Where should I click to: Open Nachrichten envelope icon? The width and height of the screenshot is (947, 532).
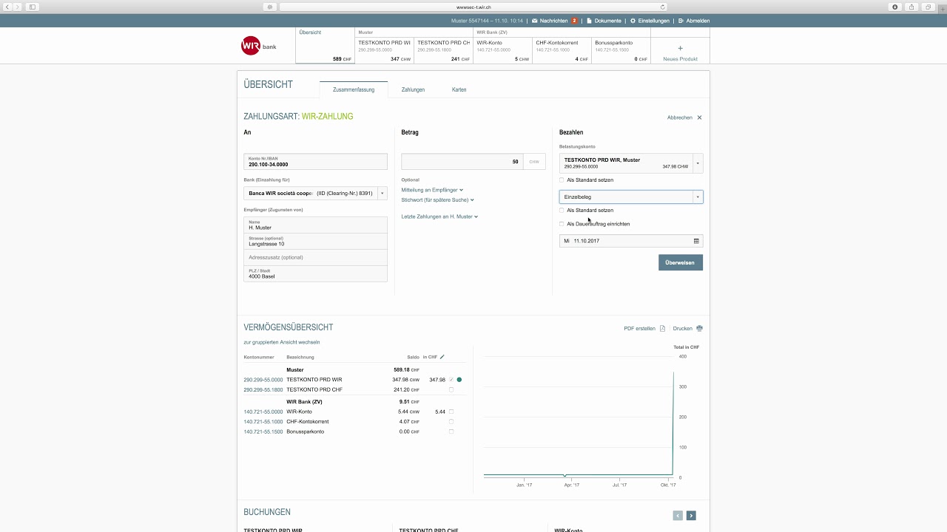tap(535, 21)
